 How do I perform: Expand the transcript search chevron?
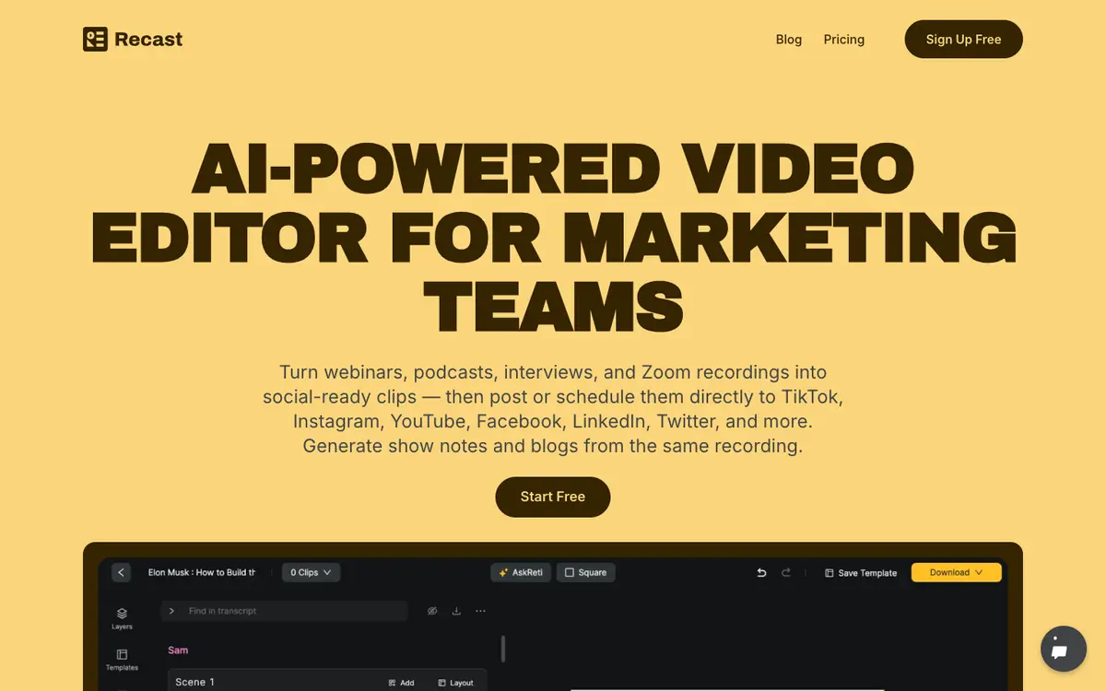point(171,611)
